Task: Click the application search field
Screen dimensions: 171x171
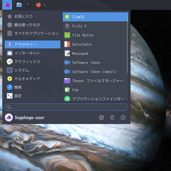Action: [66, 107]
